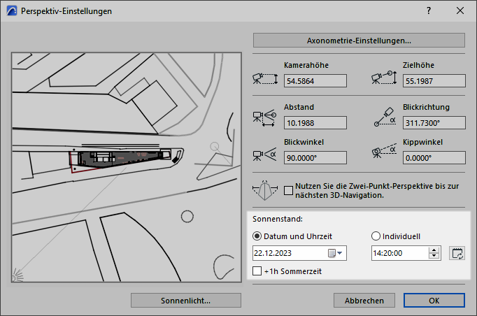Viewport: 477px width, 316px height.
Task: Cancel with the Abbrechen button
Action: tap(364, 301)
